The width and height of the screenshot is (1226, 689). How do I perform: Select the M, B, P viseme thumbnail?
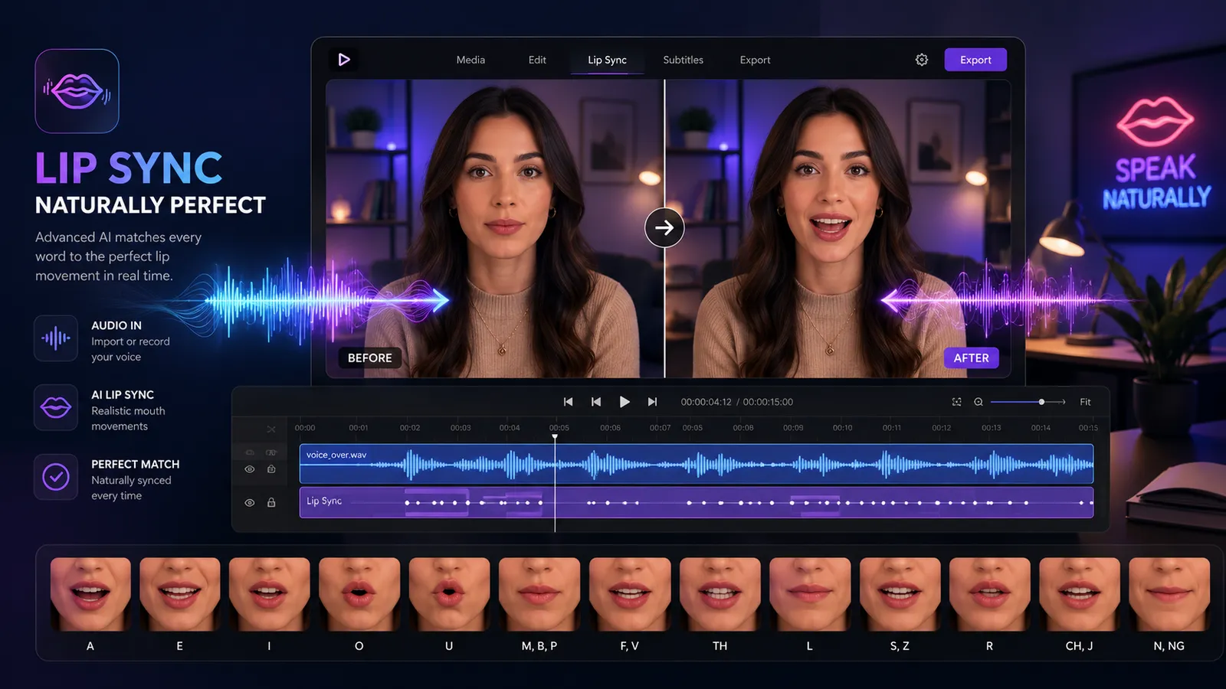click(x=539, y=594)
